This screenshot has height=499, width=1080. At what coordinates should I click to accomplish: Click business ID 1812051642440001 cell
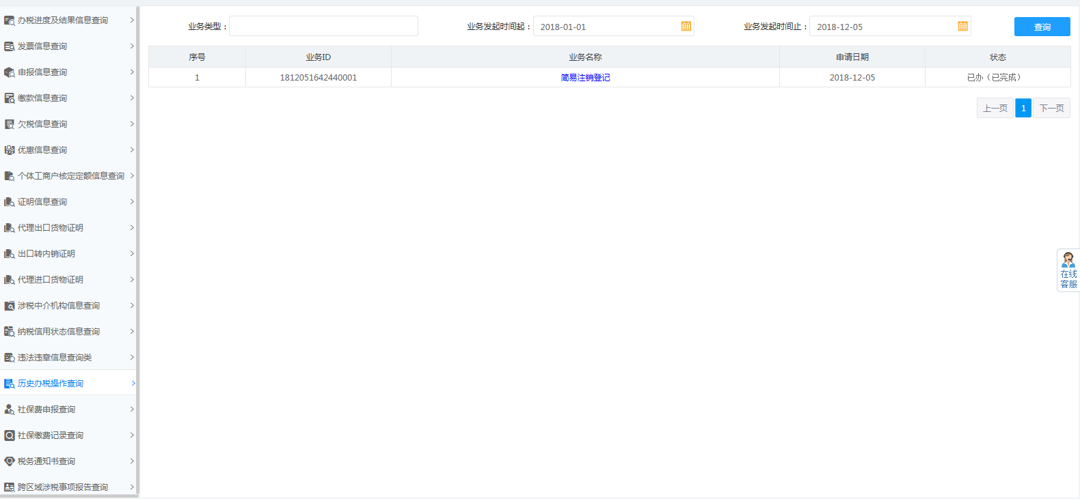pyautogui.click(x=319, y=78)
